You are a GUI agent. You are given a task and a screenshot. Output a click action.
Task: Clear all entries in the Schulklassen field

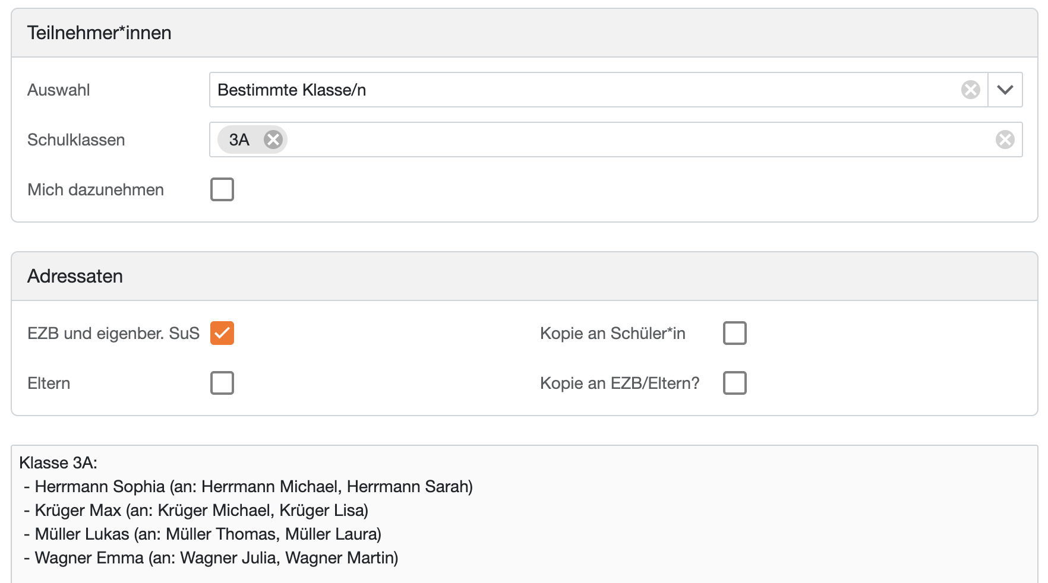tap(1005, 140)
